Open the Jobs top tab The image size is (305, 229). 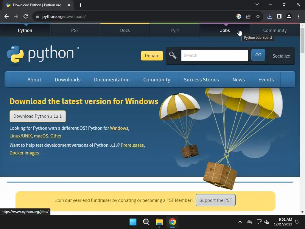click(225, 30)
